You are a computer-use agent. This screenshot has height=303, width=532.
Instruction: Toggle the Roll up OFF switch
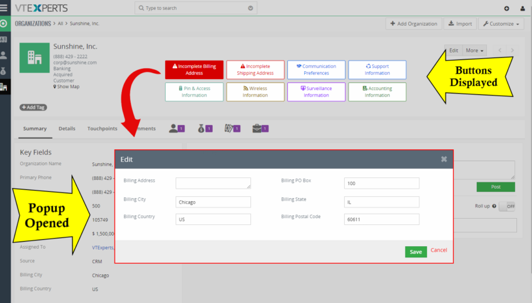[507, 206]
